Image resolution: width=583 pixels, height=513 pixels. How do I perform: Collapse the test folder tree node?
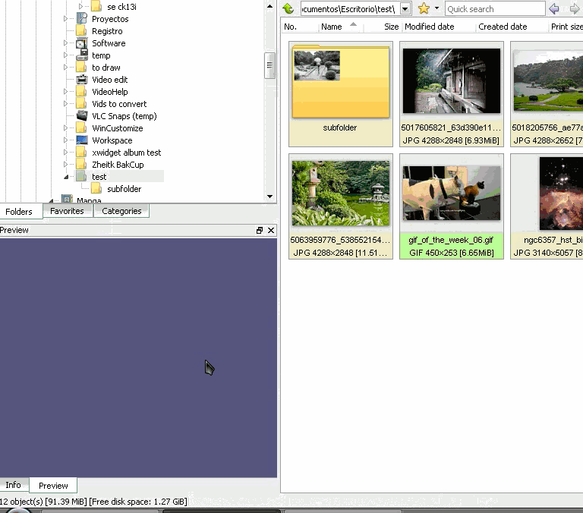coord(66,177)
